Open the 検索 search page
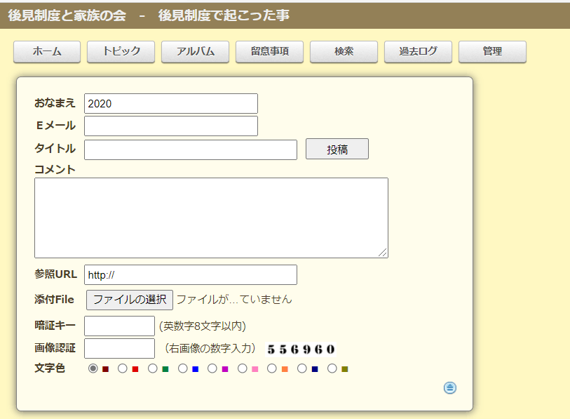 tap(344, 52)
